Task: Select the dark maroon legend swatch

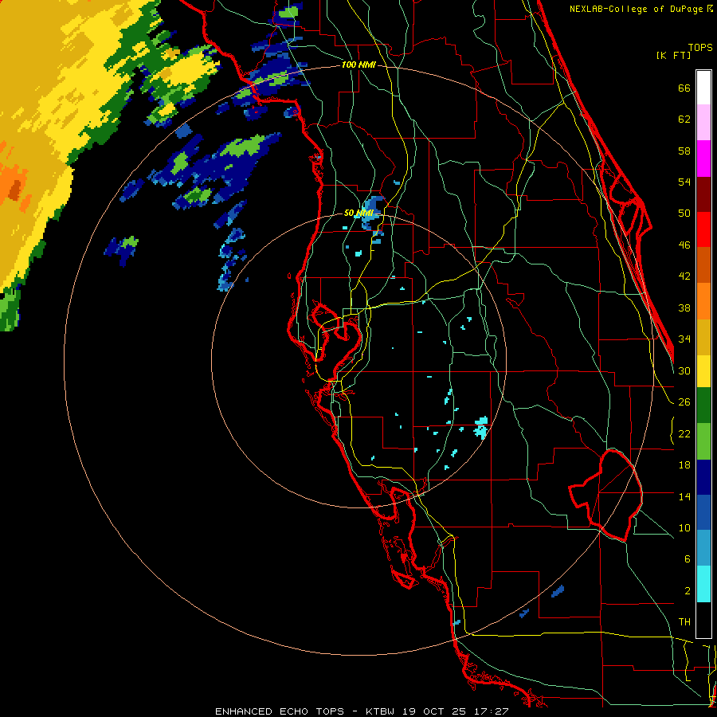Action: point(703,194)
